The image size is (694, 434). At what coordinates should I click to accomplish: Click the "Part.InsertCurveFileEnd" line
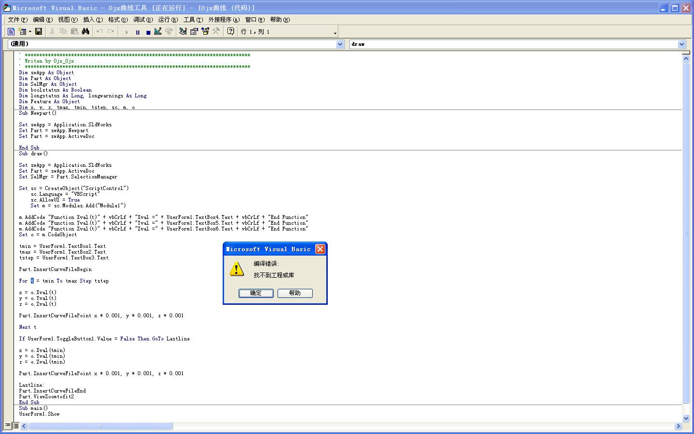[x=53, y=391]
